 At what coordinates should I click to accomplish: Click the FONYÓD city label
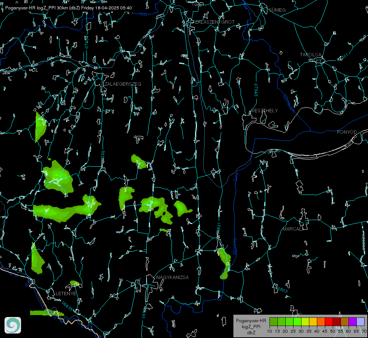coord(347,132)
